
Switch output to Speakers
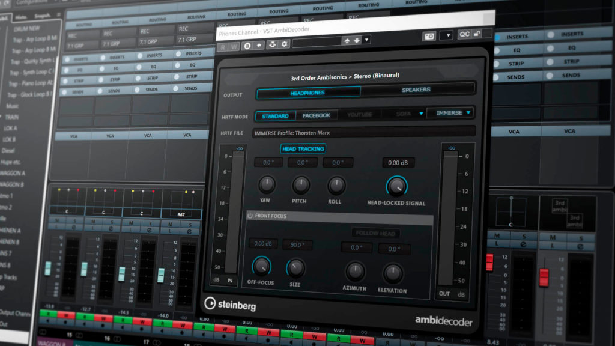pos(416,90)
